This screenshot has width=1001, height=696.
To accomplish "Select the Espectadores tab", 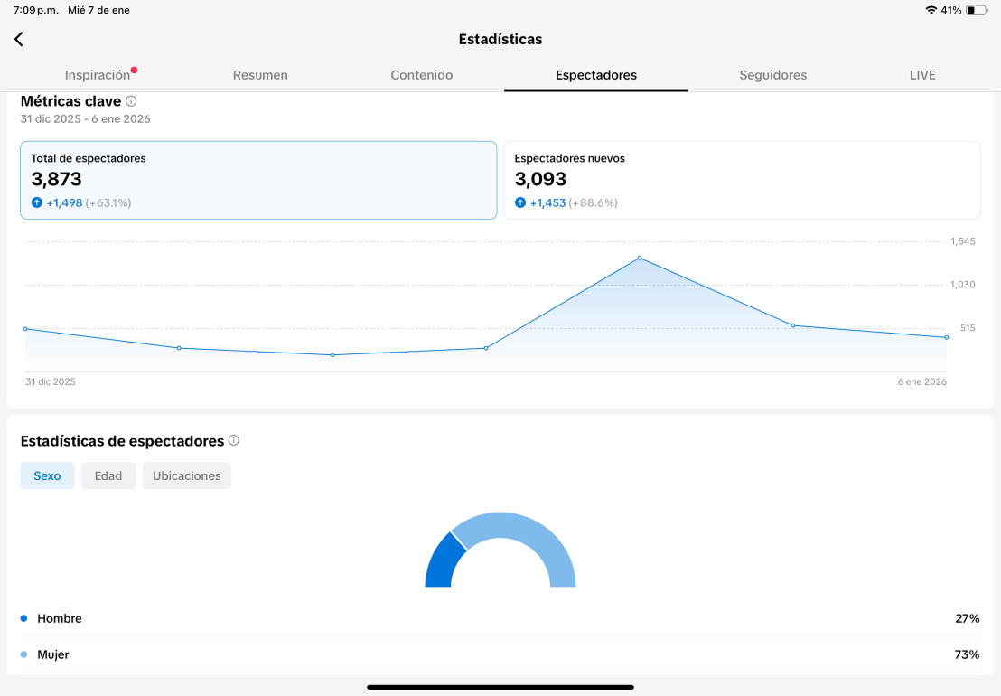I will pos(595,75).
